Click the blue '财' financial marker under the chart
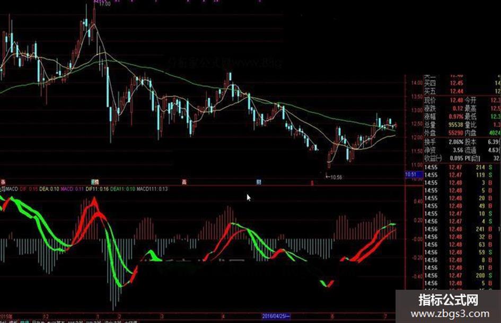This screenshot has height=323, width=501. coord(259,182)
